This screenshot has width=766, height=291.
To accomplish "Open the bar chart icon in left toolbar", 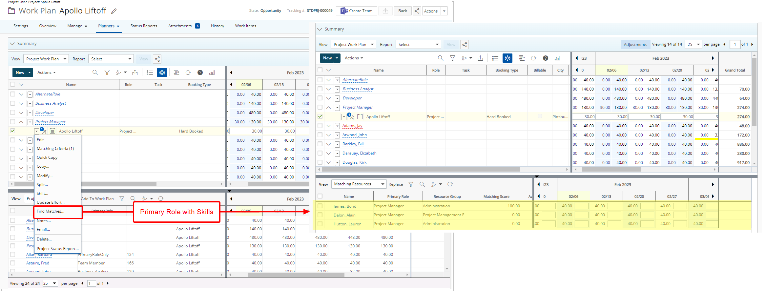I will (212, 73).
